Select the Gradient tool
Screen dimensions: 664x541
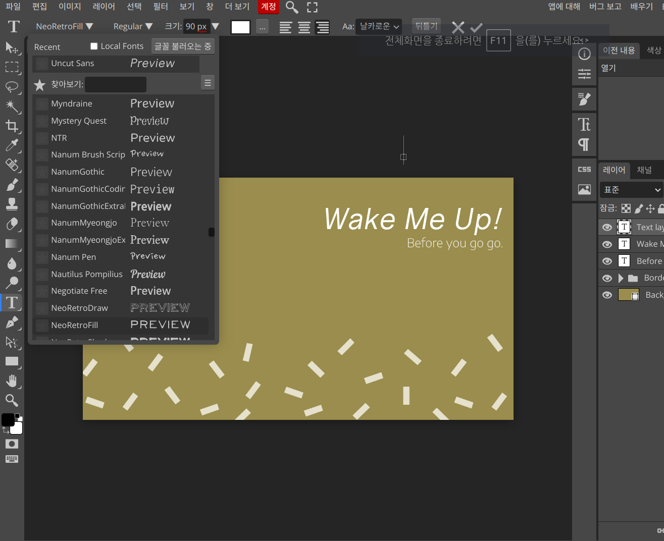[x=12, y=244]
